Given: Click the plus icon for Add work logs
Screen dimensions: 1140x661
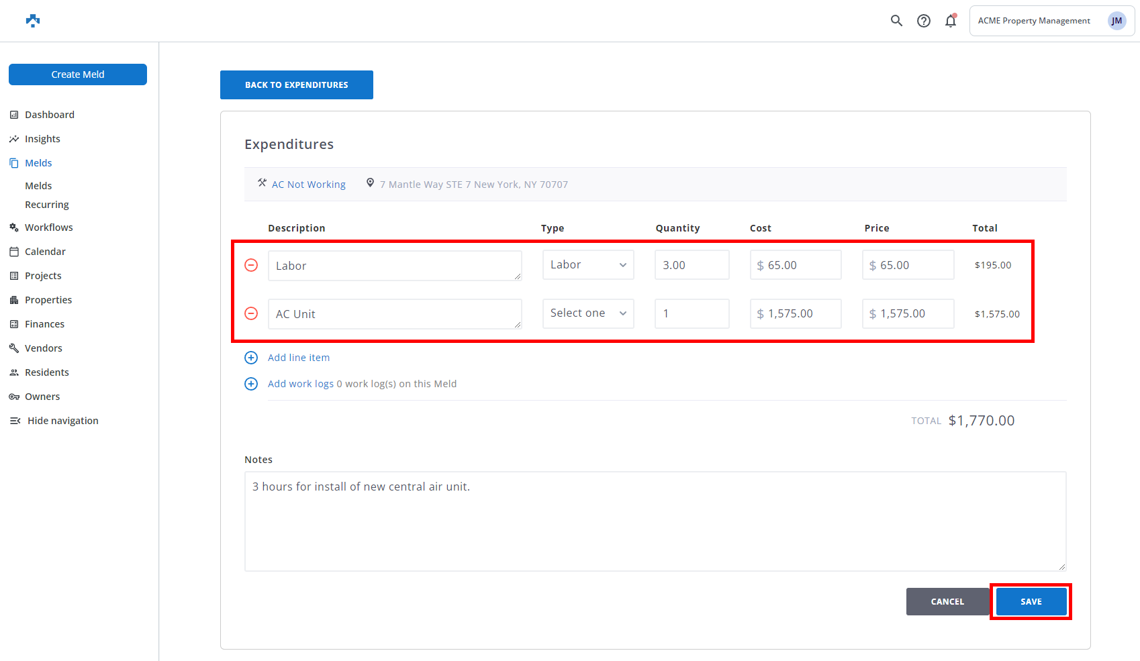Looking at the screenshot, I should 251,384.
